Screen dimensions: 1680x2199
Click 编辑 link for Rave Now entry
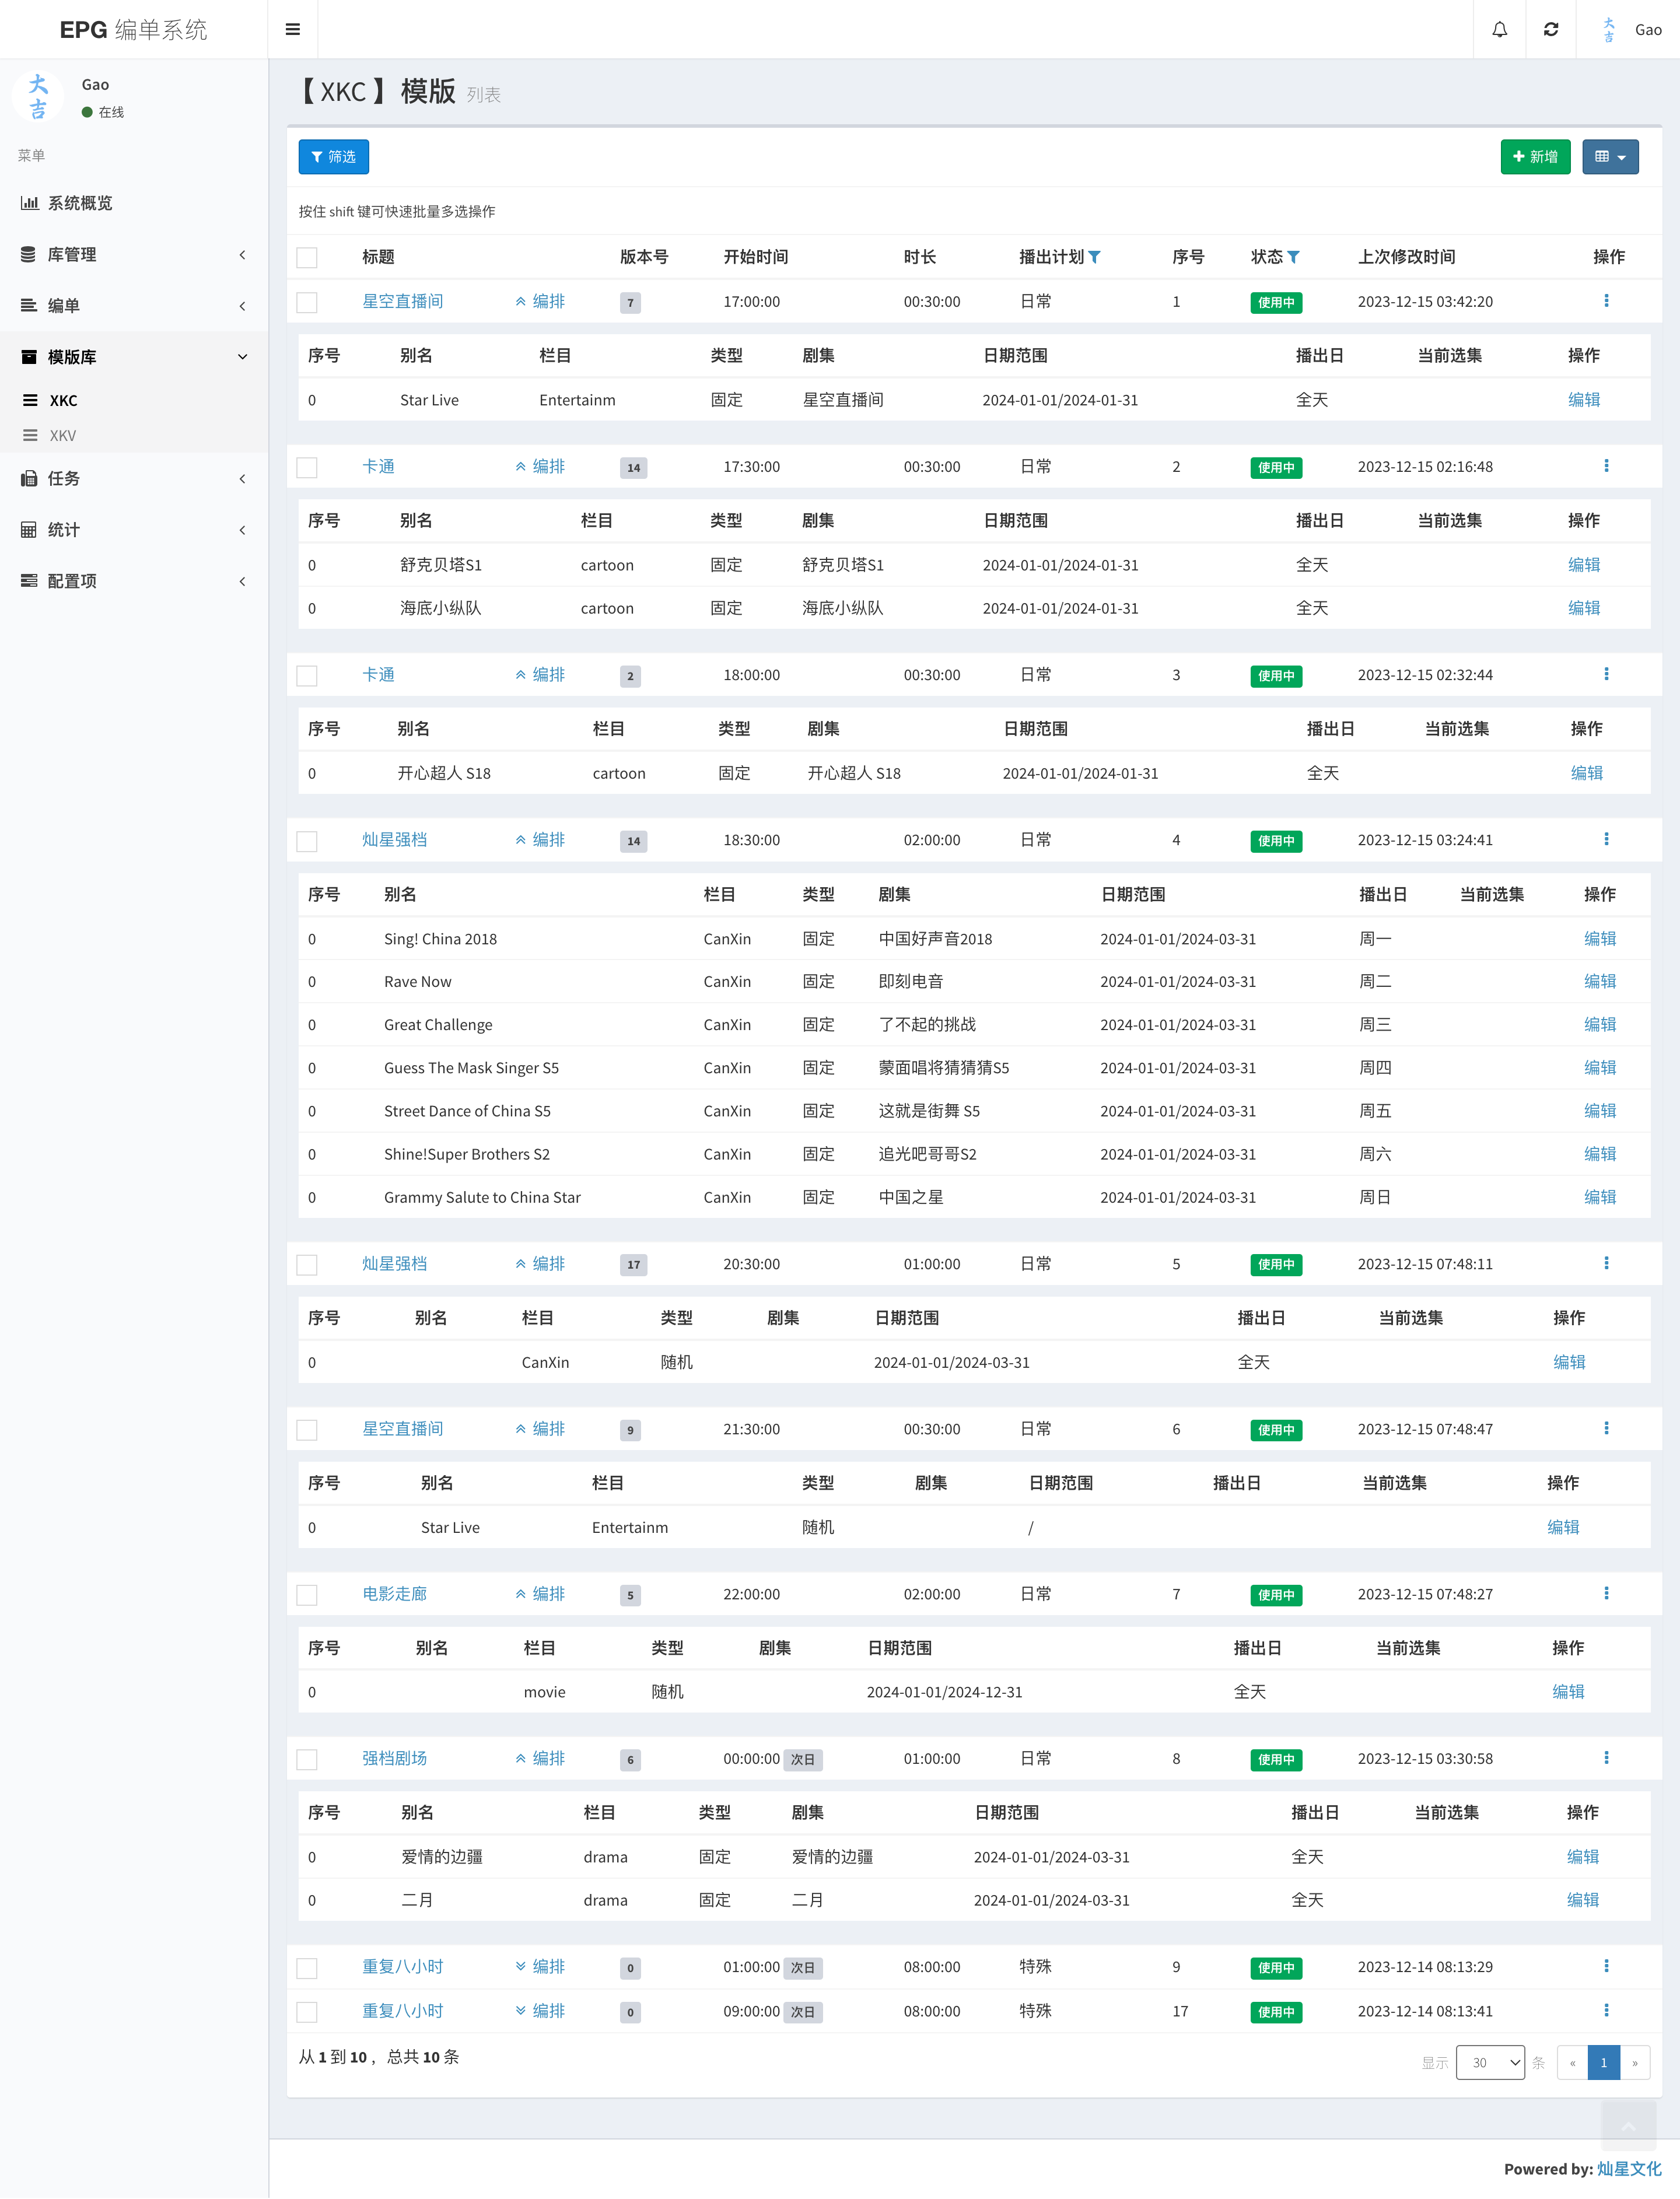click(x=1599, y=981)
